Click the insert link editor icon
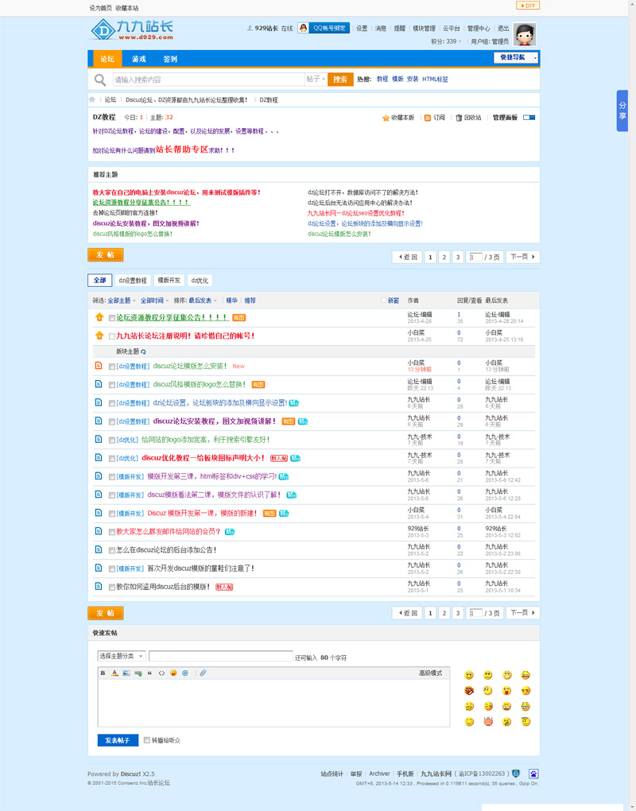Image resolution: width=636 pixels, height=811 pixels. pos(138,673)
